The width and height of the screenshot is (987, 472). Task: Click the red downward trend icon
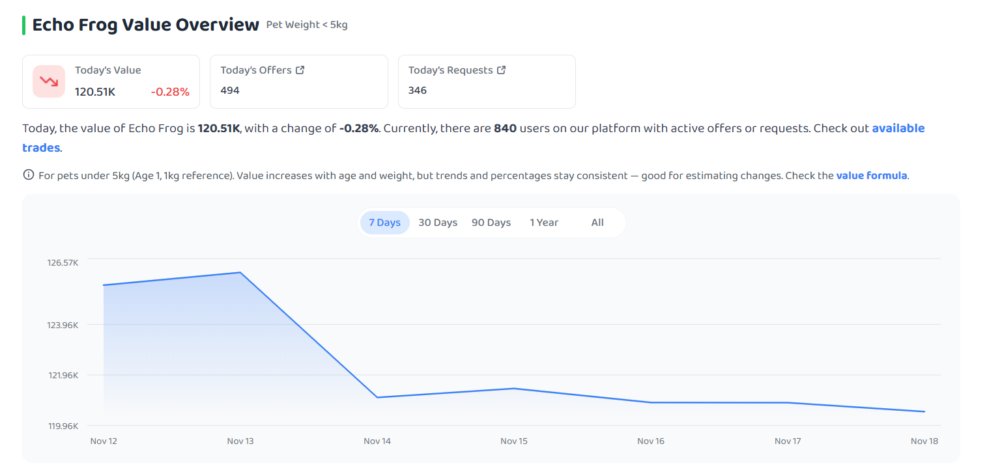tap(49, 81)
